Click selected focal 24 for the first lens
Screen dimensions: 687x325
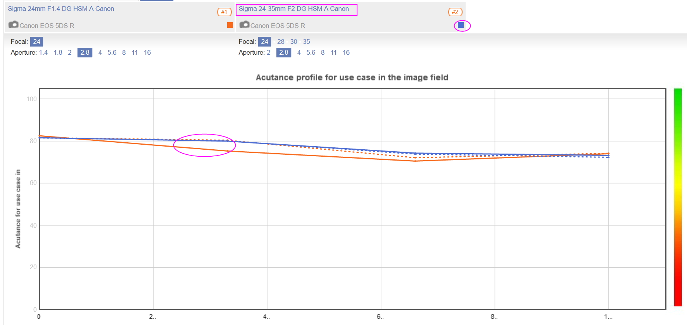coord(36,41)
